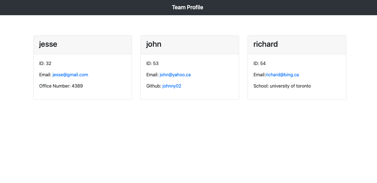Open richard@bing.ca email link

pos(282,75)
